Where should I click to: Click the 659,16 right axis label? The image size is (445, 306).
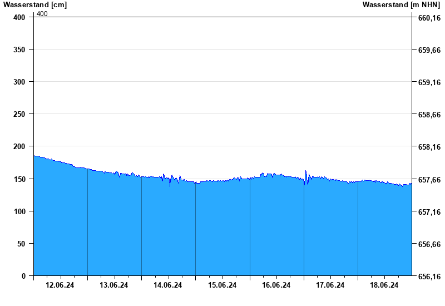click(429, 83)
